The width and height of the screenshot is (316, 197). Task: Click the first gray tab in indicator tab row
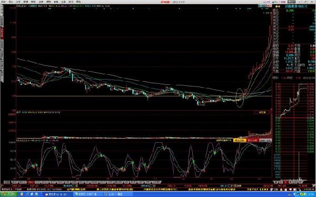7,182
